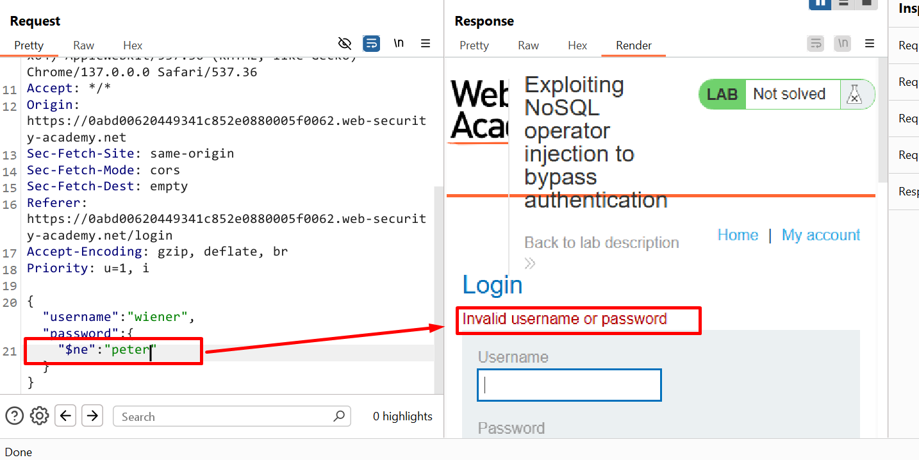This screenshot has width=919, height=460.
Task: Click the help question mark icon
Action: coord(14,416)
